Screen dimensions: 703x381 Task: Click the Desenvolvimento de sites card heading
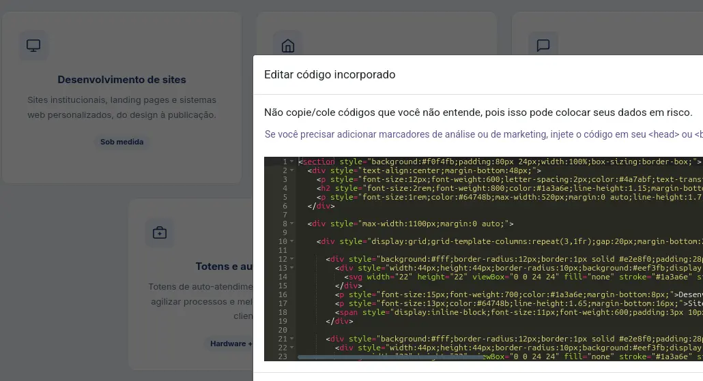click(121, 80)
